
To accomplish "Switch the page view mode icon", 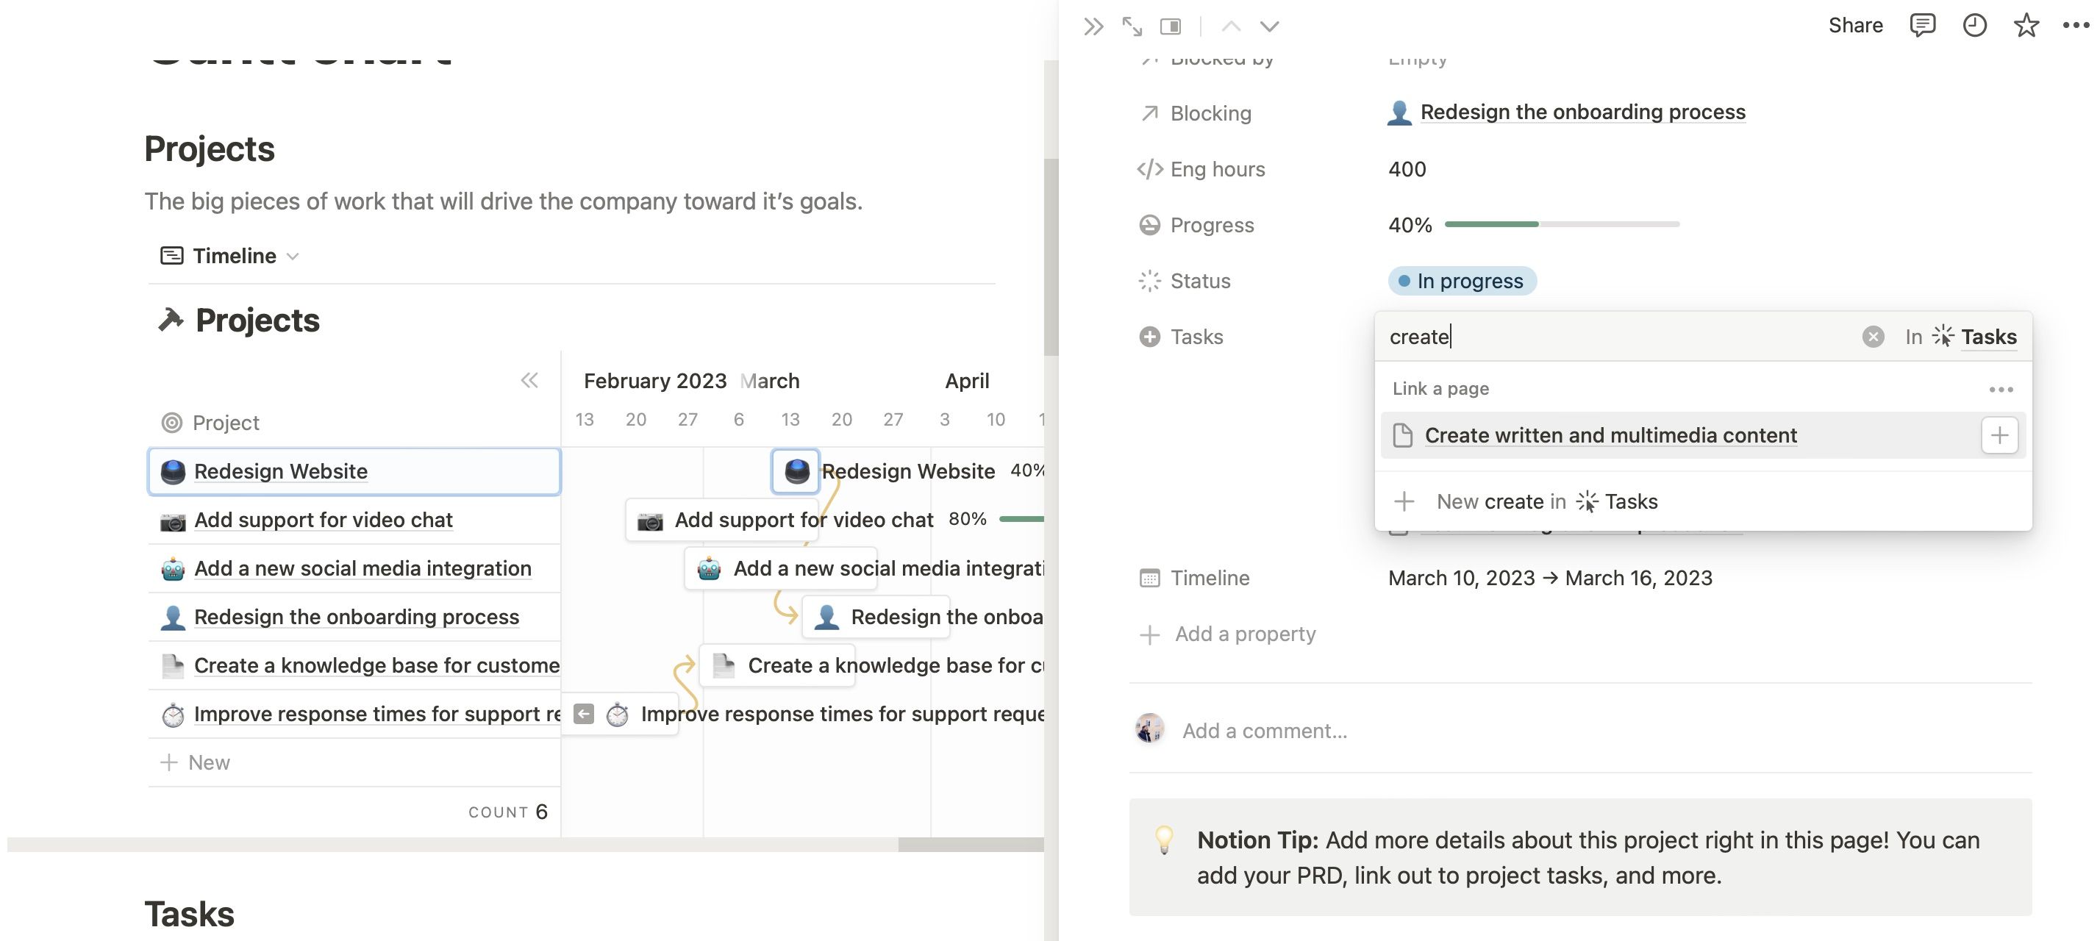I will [x=1171, y=26].
